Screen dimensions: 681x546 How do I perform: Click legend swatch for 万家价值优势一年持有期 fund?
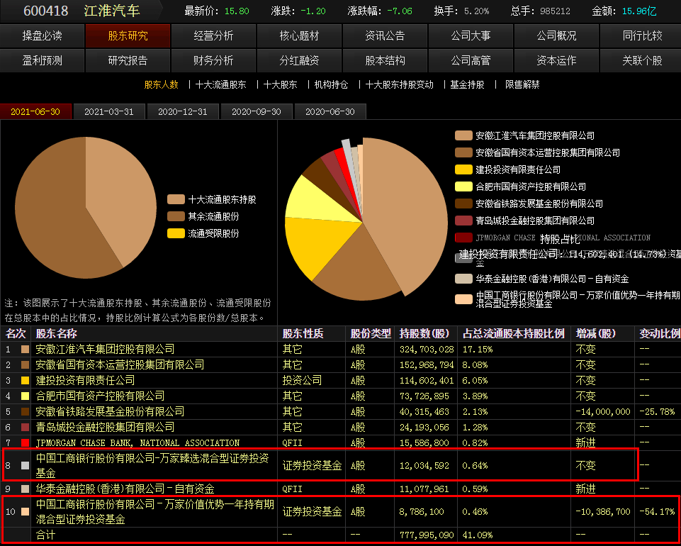(463, 299)
